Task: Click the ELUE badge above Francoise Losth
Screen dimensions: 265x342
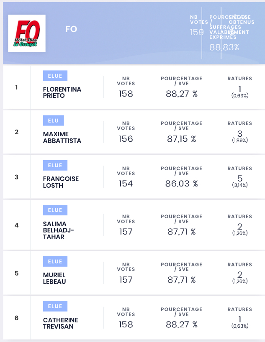Action: click(x=55, y=165)
